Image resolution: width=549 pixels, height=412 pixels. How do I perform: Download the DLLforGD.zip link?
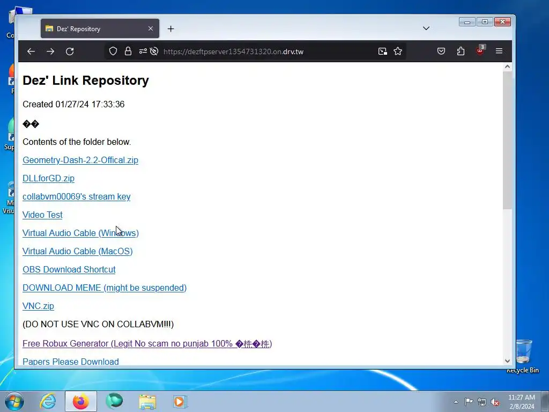[x=48, y=178]
